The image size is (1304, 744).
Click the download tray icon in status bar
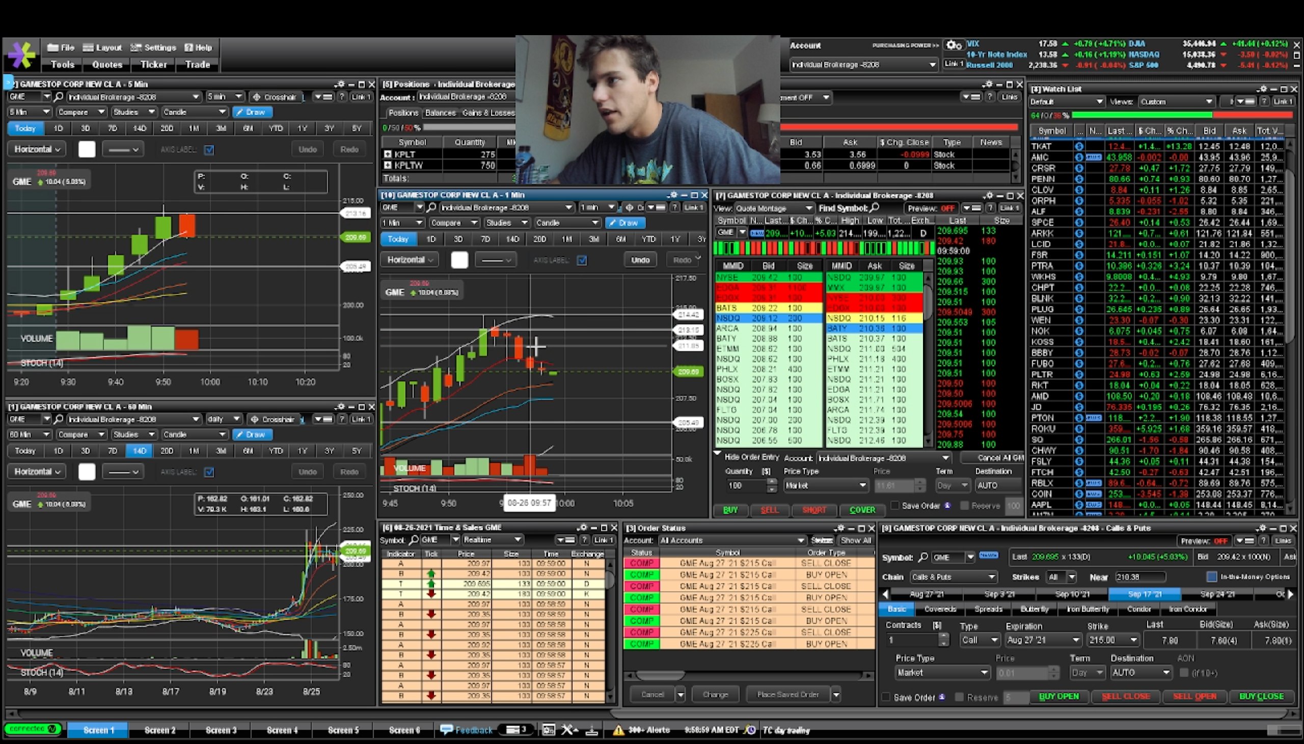[x=591, y=730]
